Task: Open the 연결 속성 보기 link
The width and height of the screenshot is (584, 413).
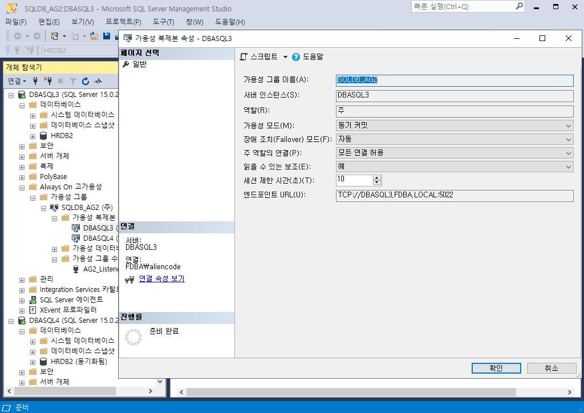Action: pyautogui.click(x=161, y=278)
